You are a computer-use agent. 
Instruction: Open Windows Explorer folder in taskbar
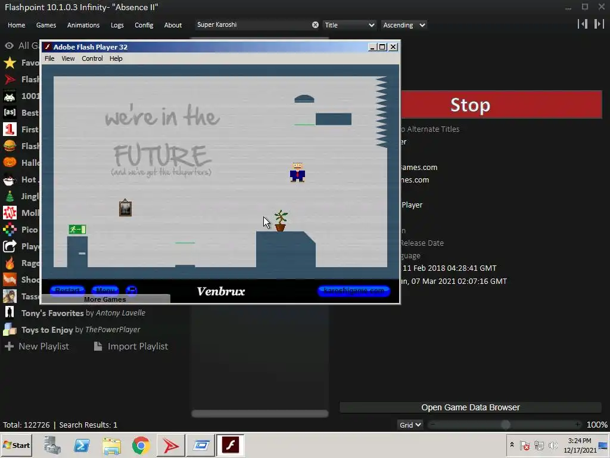click(x=111, y=445)
